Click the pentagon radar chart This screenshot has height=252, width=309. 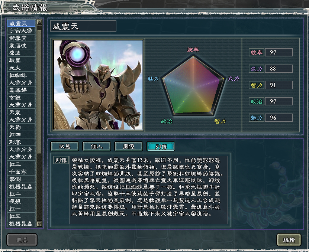click(x=193, y=86)
